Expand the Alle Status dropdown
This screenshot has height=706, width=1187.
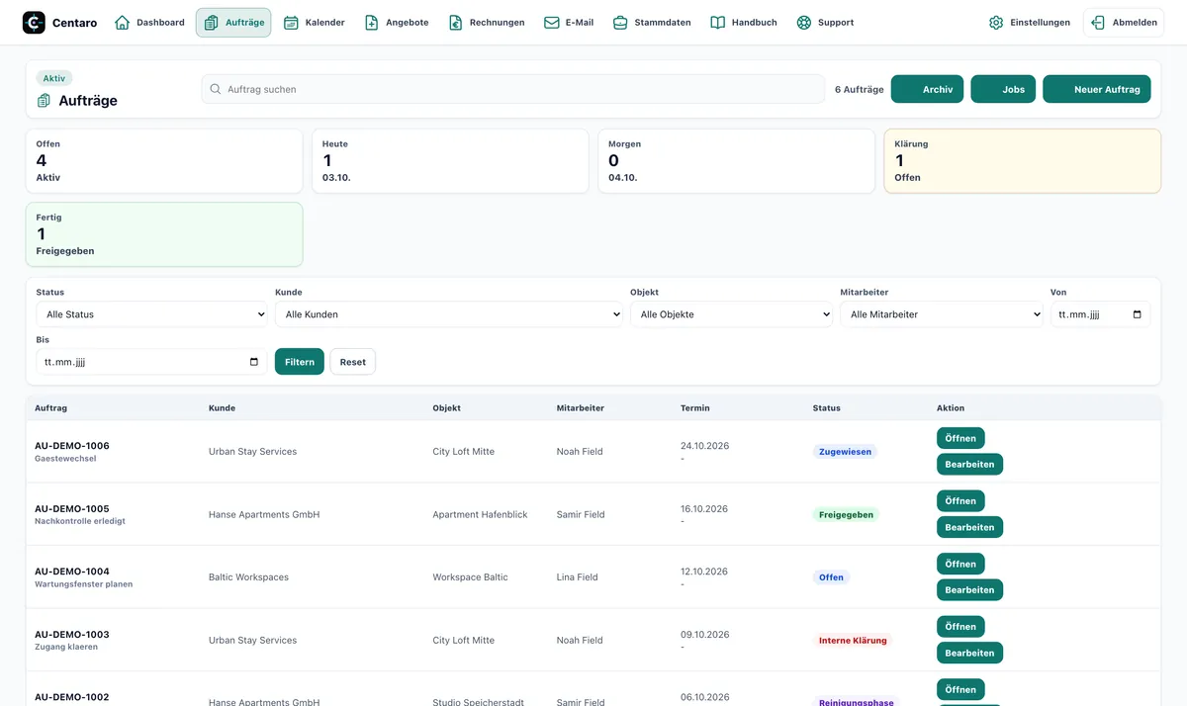[151, 314]
